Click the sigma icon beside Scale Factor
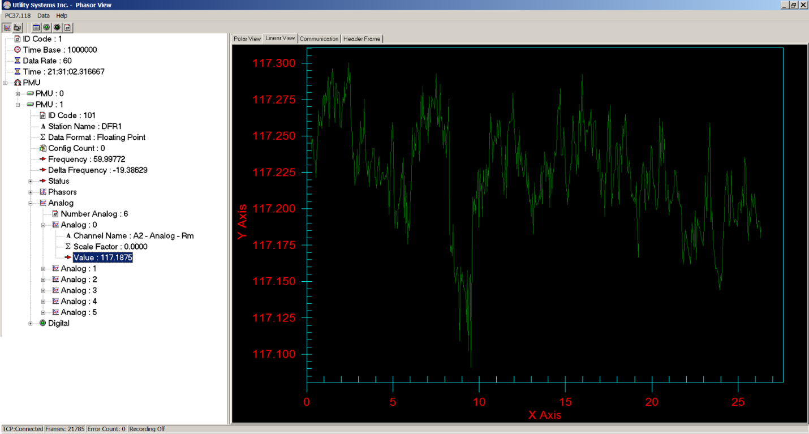The width and height of the screenshot is (809, 434). [68, 247]
